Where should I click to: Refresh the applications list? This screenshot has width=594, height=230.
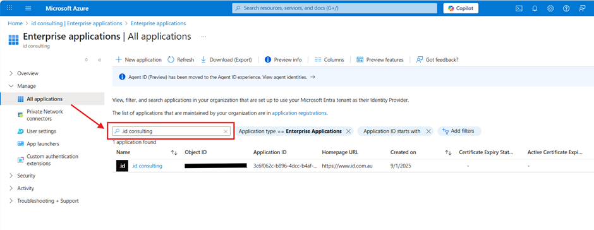click(181, 59)
